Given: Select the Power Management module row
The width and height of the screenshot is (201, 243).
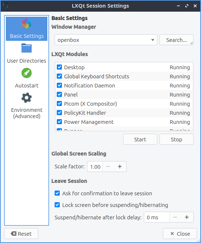Looking at the screenshot, I should (x=124, y=122).
